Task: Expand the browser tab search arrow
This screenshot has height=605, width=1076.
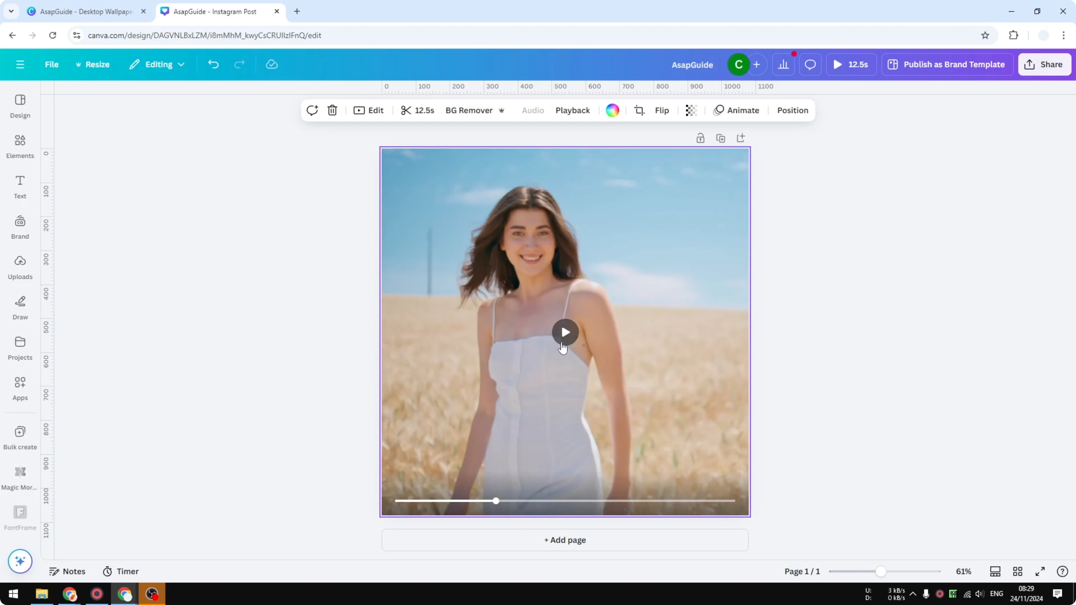Action: coord(11,11)
